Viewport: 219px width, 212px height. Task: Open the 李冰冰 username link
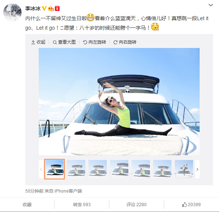click(x=33, y=8)
